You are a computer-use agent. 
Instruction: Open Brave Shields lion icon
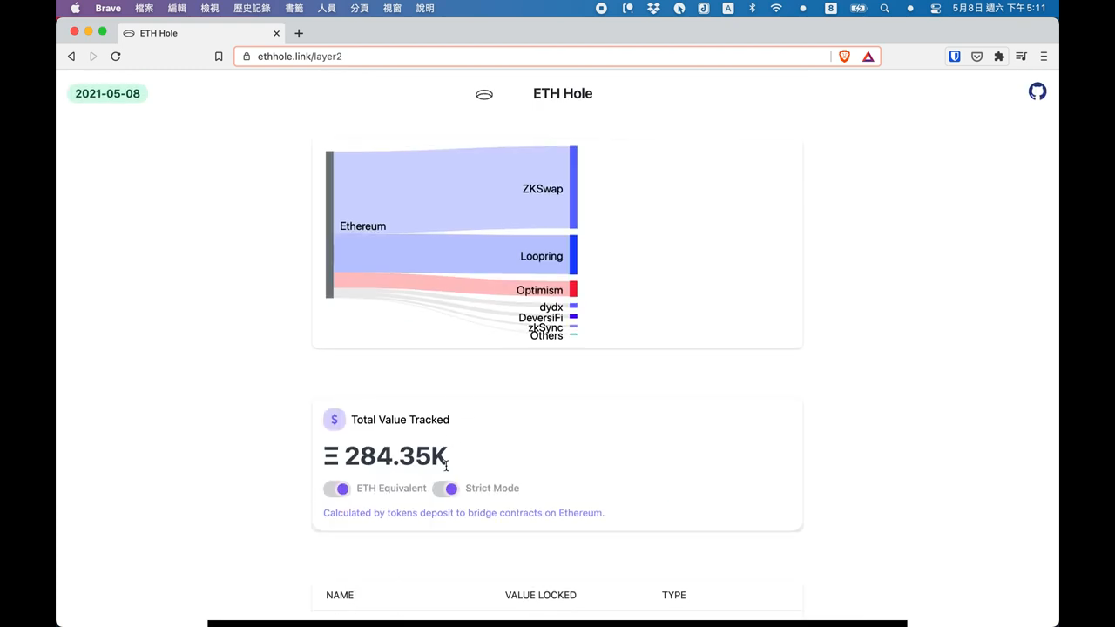point(844,57)
